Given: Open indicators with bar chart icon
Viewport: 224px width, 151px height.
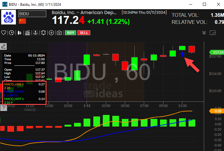Looking at the screenshot, I should click(x=28, y=33).
